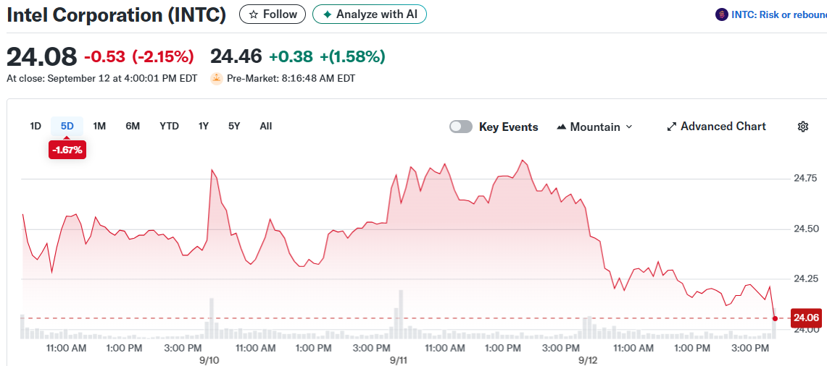The image size is (827, 366).
Task: Click the 9/12 date label on axis
Action: [588, 360]
